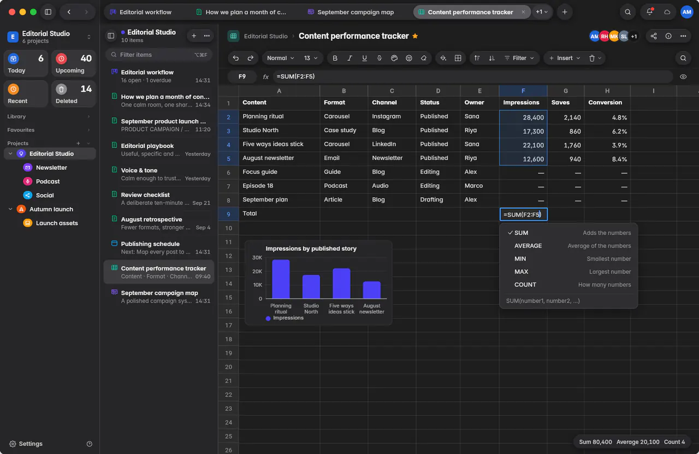Apply strikethrough formatting to the cell
This screenshot has height=454, width=699.
[379, 58]
